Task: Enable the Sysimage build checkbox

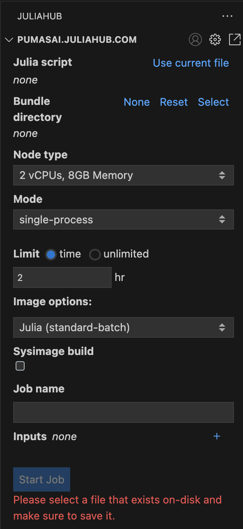Action: tap(20, 366)
